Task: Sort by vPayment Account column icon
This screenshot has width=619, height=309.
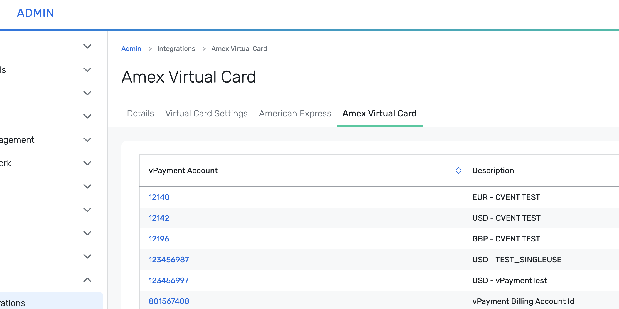Action: pyautogui.click(x=458, y=170)
